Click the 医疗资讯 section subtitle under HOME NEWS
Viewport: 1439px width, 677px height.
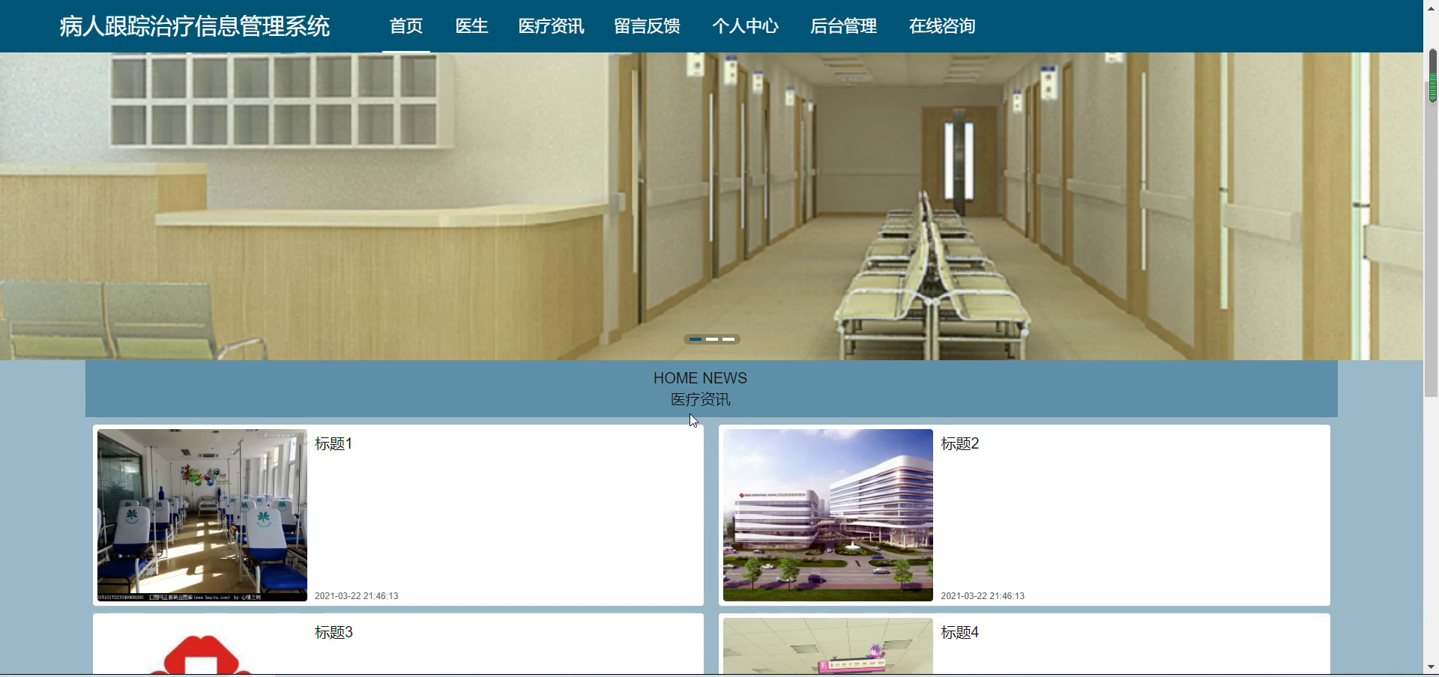tap(700, 400)
